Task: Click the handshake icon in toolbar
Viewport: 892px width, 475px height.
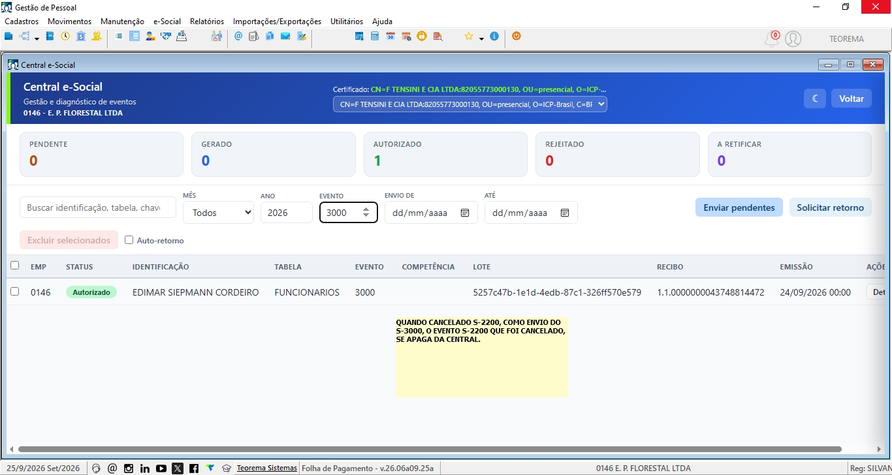Action: click(166, 37)
